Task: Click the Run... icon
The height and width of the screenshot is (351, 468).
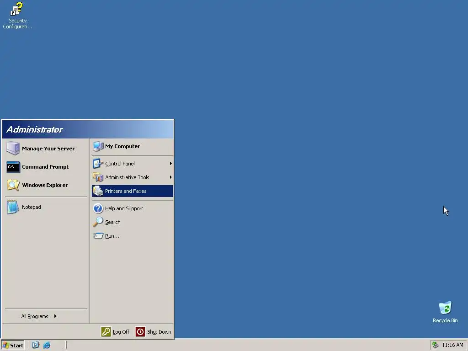Action: point(98,236)
